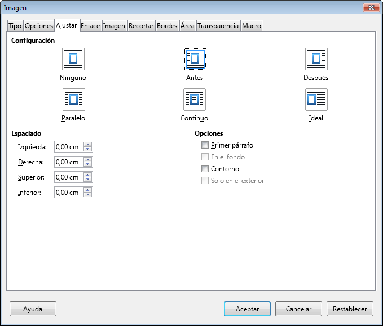
Task: Choose the Continuo wrap icon
Action: tap(195, 100)
